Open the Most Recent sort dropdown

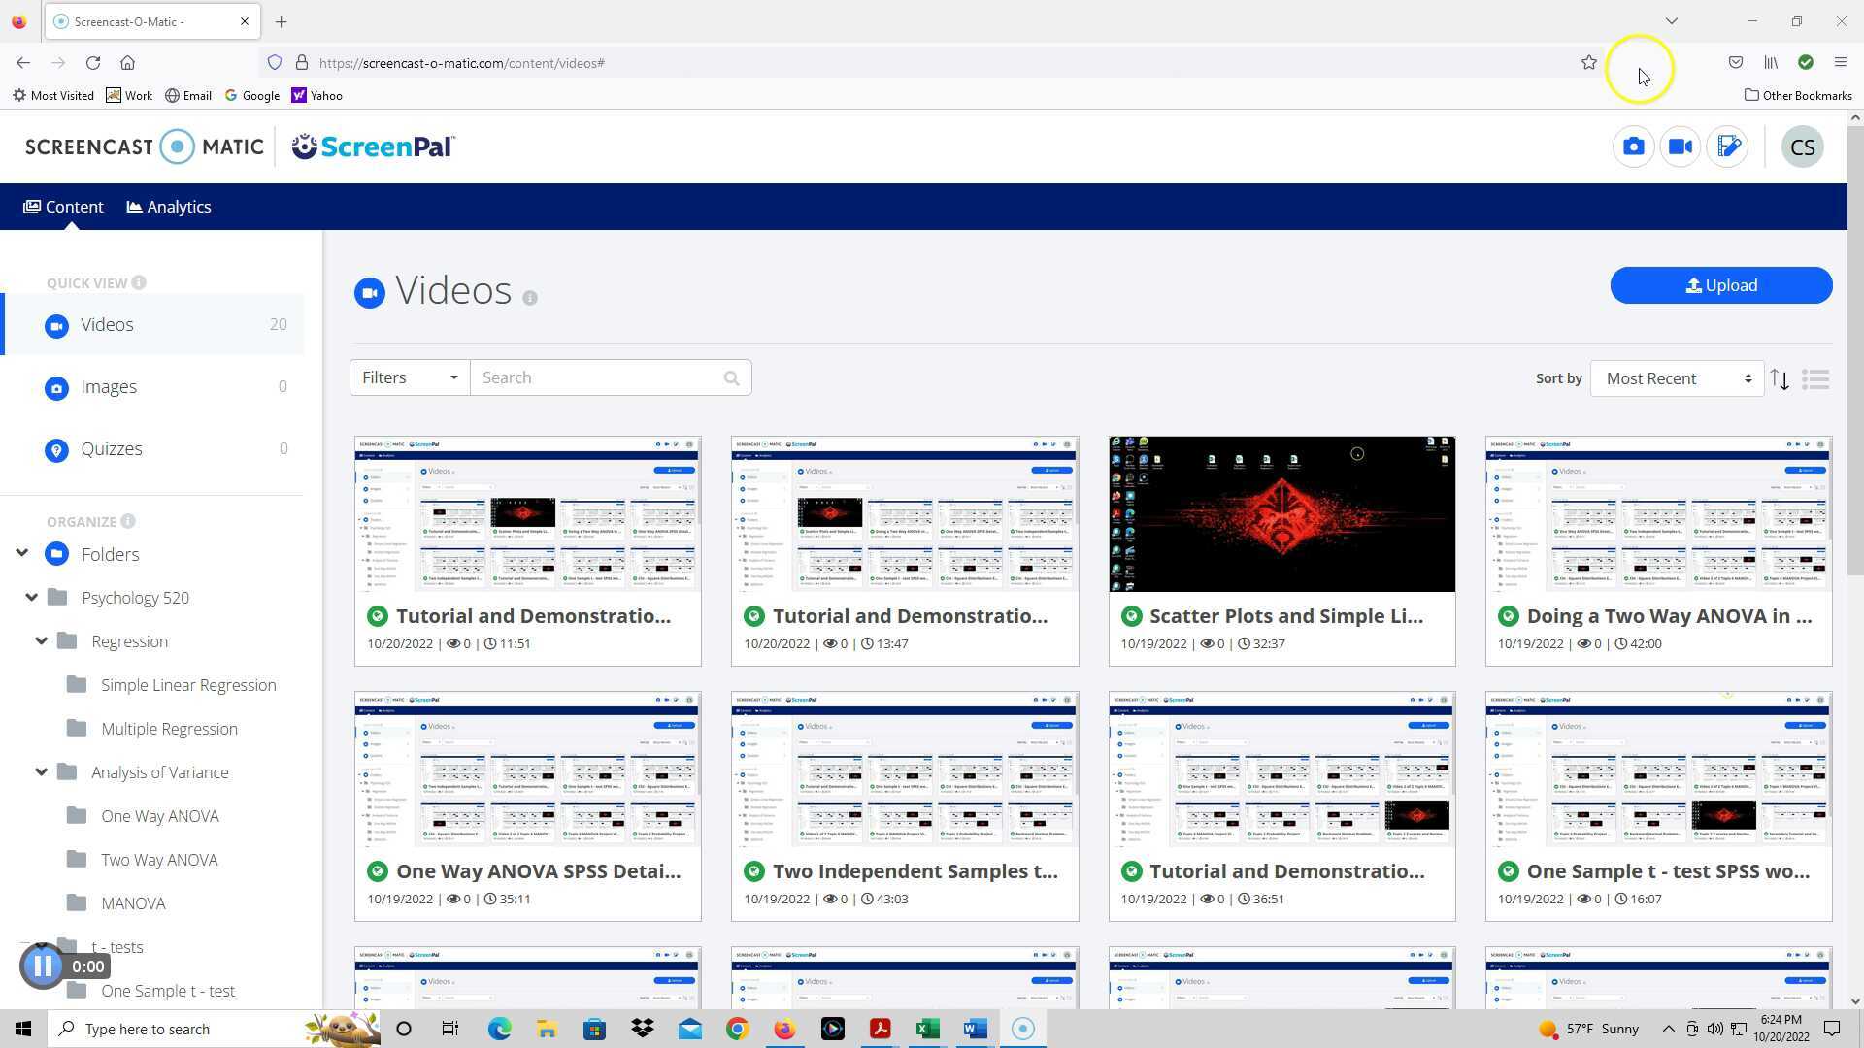click(1677, 378)
